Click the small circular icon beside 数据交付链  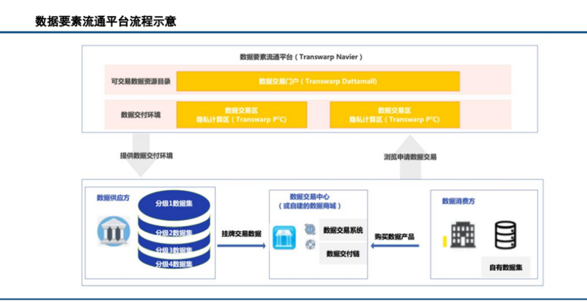coord(310,245)
